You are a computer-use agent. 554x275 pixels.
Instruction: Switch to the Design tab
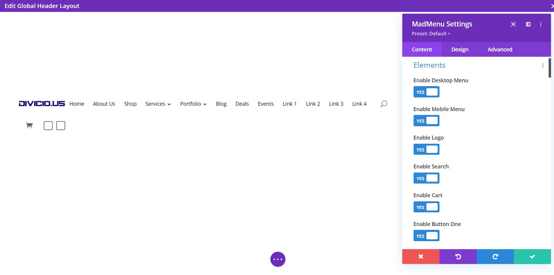[x=460, y=49]
